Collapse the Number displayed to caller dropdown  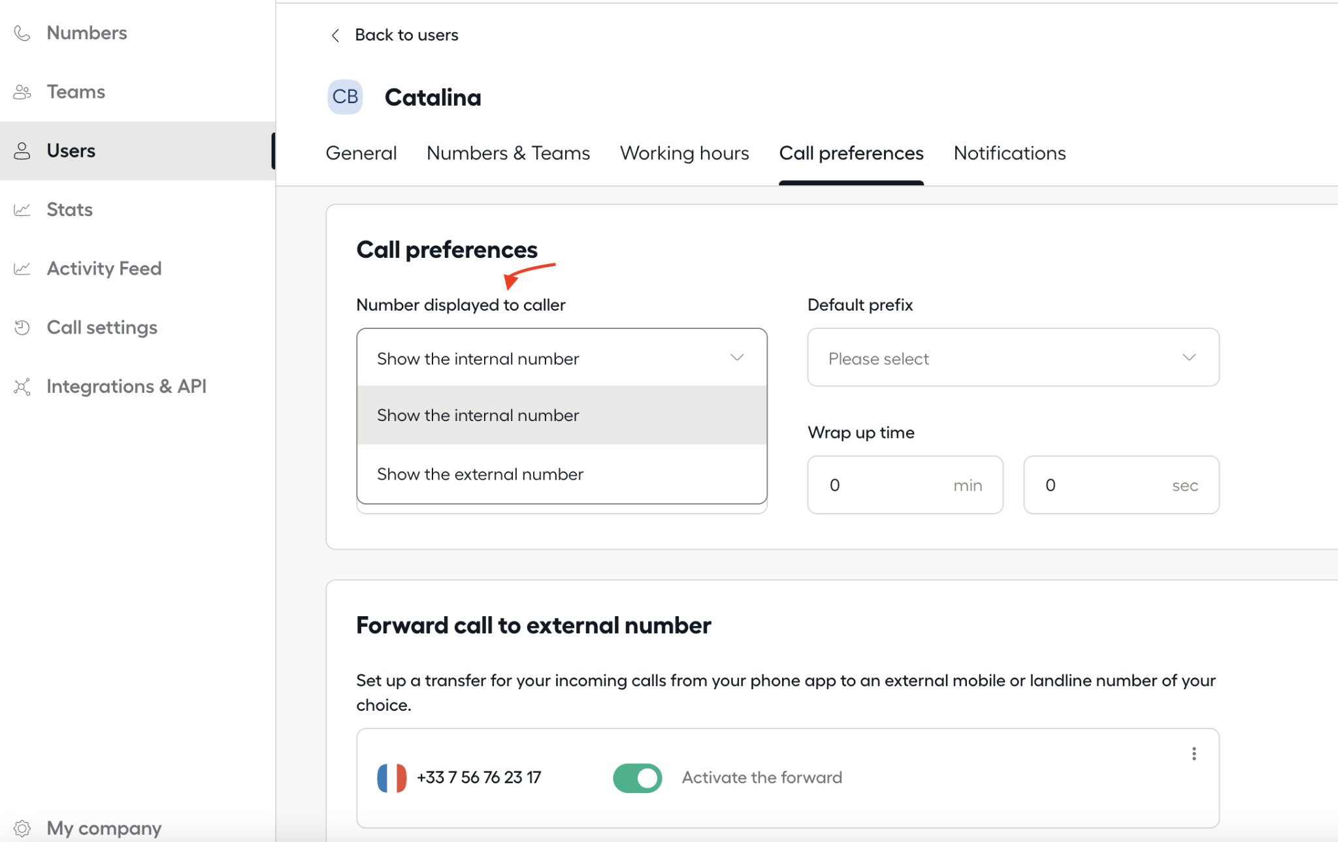pyautogui.click(x=562, y=358)
